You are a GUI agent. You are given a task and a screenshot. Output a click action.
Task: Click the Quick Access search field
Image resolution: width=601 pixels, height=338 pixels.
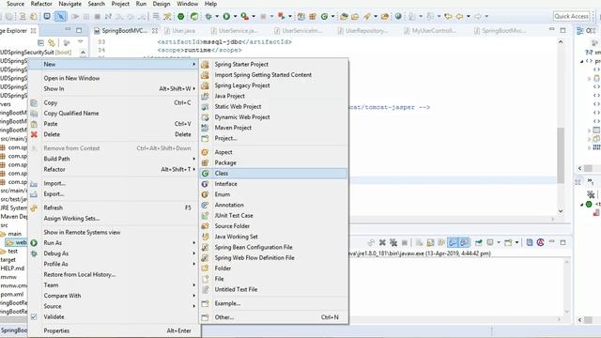point(571,16)
